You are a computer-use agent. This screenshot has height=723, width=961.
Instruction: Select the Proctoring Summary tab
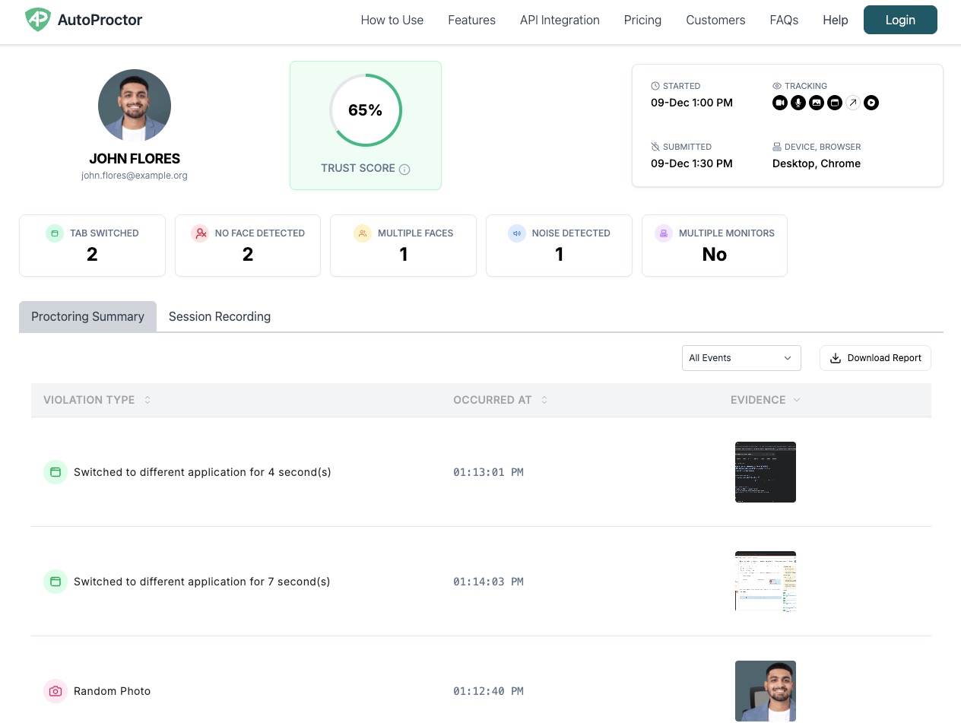(x=87, y=316)
